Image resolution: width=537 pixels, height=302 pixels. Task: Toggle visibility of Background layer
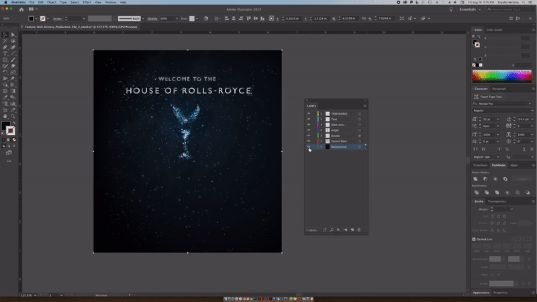coord(309,146)
